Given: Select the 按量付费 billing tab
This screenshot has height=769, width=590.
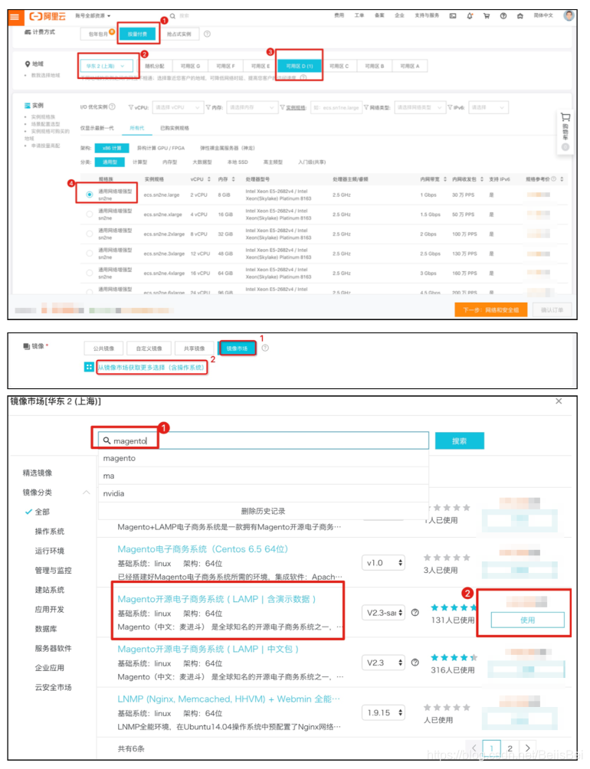Looking at the screenshot, I should (138, 34).
